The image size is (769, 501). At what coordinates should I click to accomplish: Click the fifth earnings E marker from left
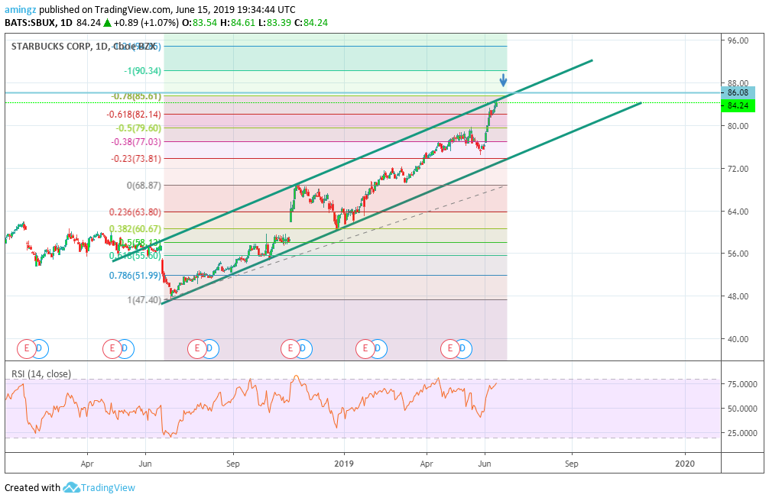[x=365, y=349]
